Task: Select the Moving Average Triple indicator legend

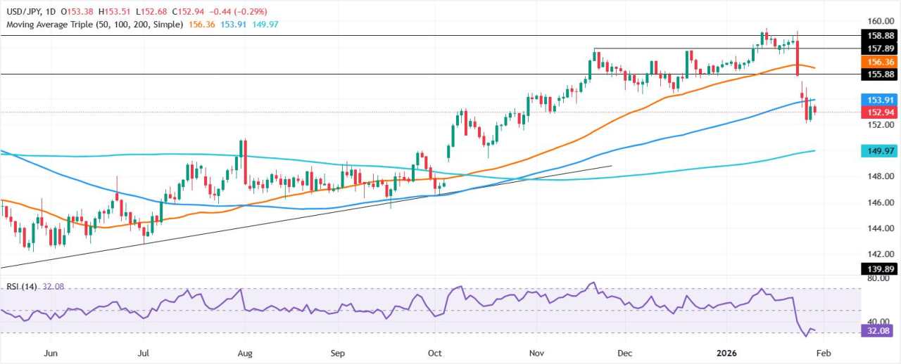Action: tap(94, 24)
